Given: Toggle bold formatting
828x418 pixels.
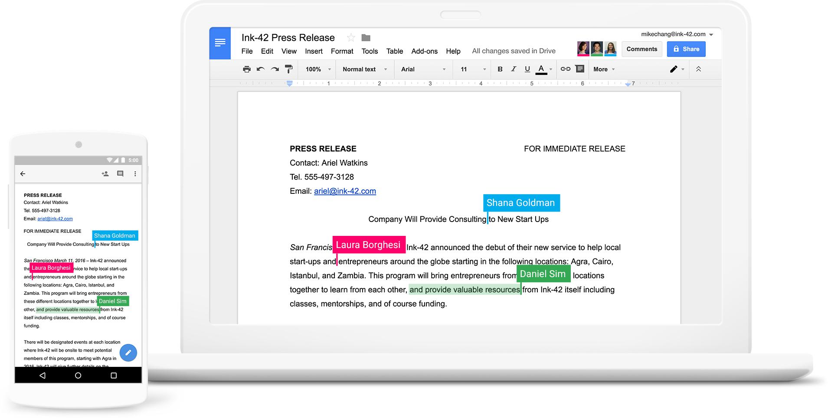Looking at the screenshot, I should pyautogui.click(x=500, y=69).
